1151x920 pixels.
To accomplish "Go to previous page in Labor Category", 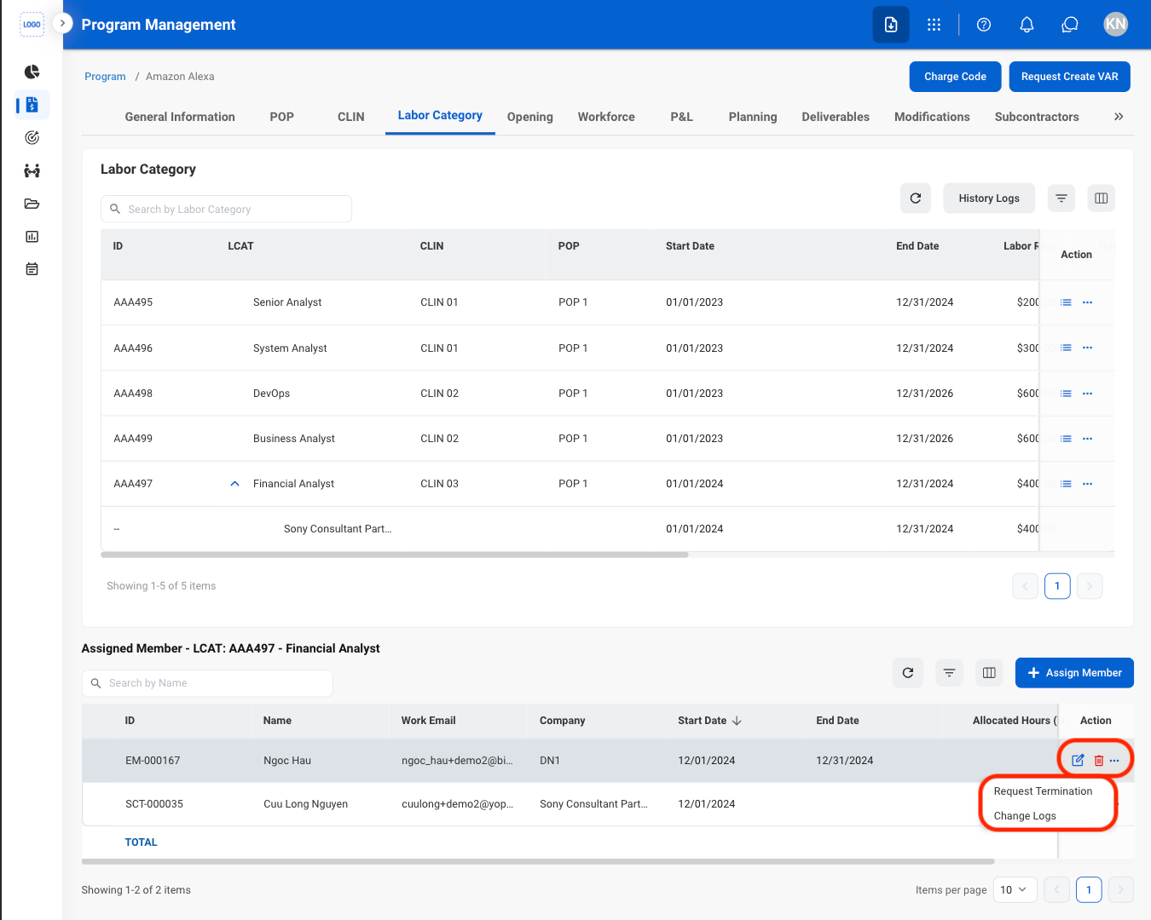I will (1025, 586).
